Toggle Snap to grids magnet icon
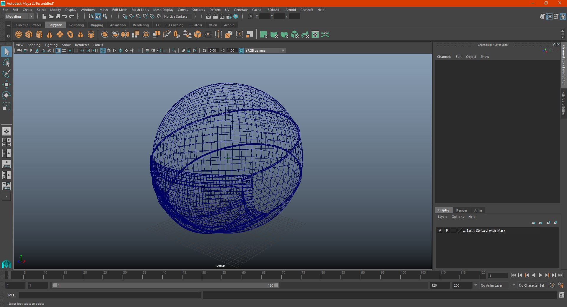The width and height of the screenshot is (567, 307). [x=125, y=17]
